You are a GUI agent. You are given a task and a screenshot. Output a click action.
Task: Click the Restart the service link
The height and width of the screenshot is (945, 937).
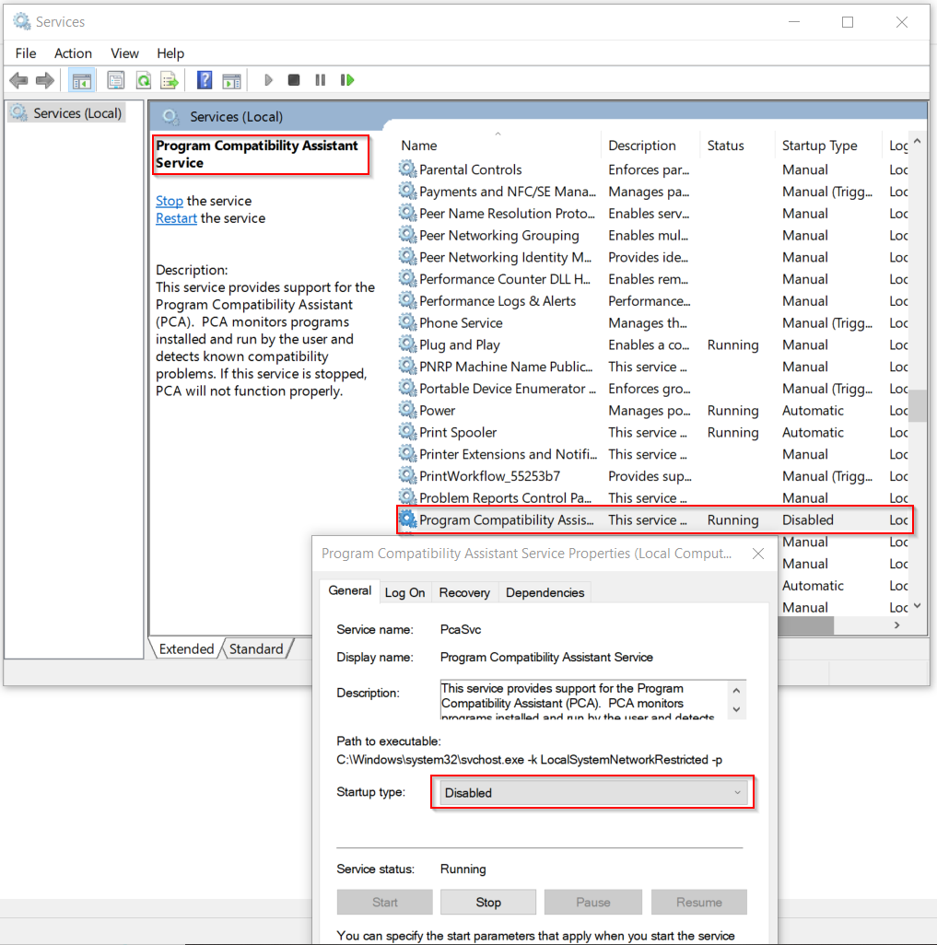click(x=176, y=218)
